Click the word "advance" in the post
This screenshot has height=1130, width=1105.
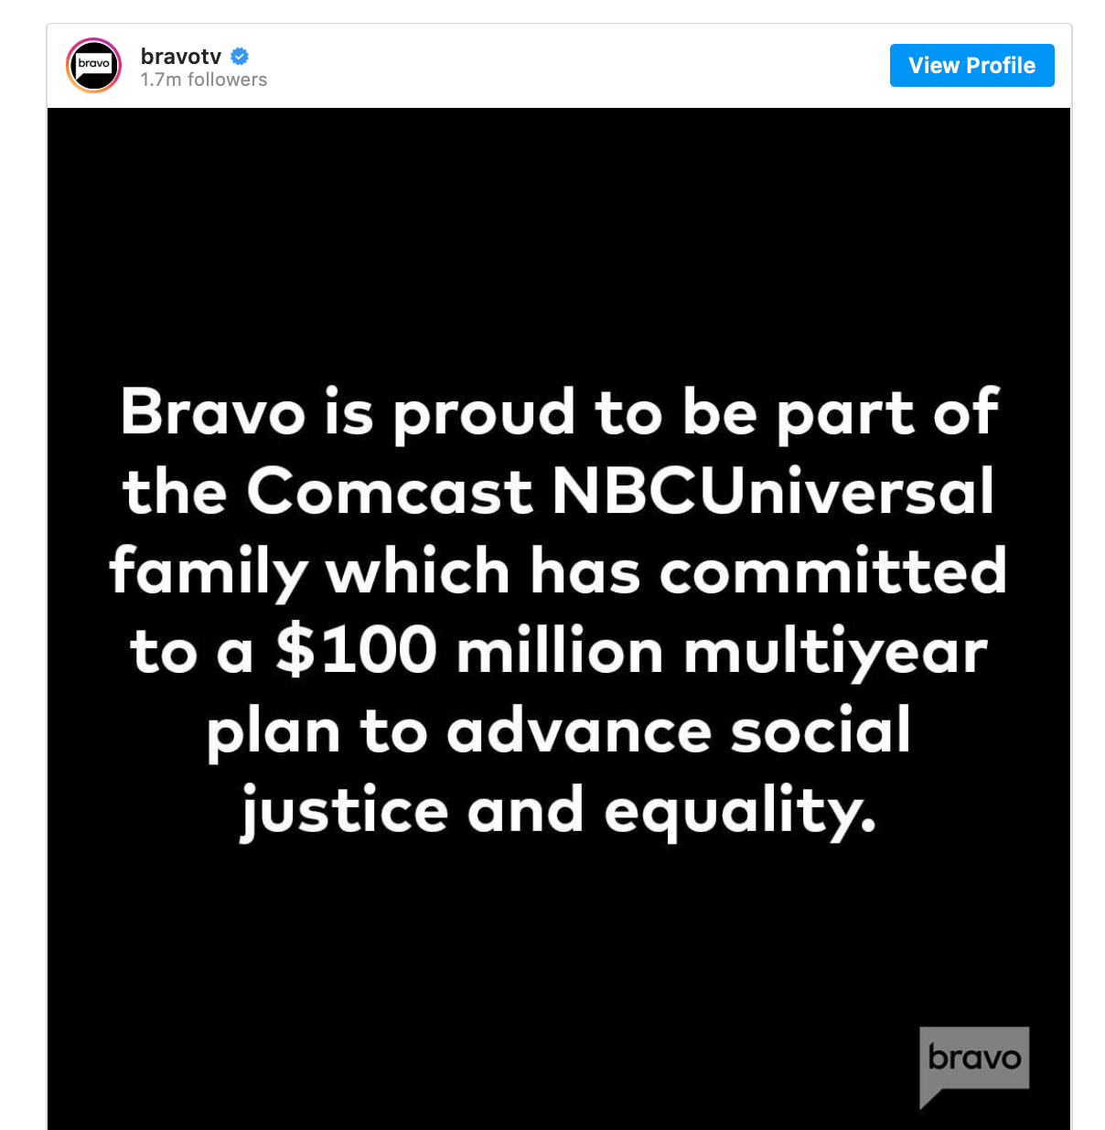click(579, 730)
